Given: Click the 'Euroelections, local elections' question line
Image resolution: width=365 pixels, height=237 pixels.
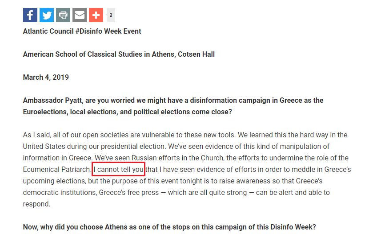Looking at the screenshot, I should click(127, 112).
